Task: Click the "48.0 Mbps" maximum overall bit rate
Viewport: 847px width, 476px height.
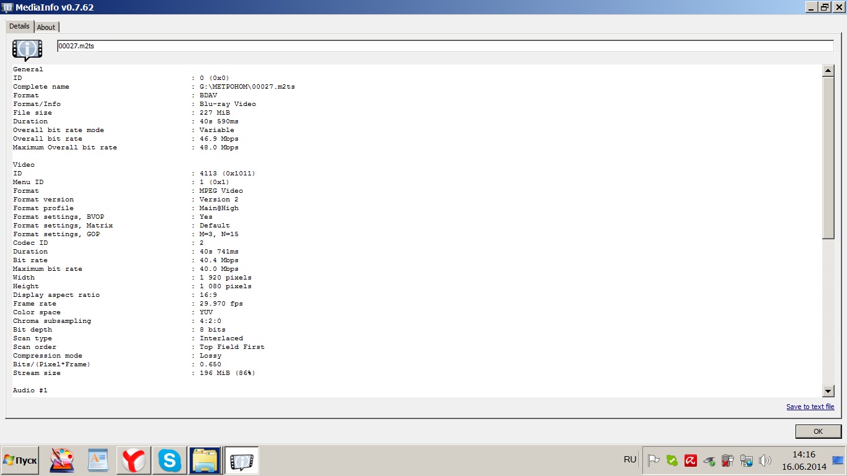Action: coord(219,148)
